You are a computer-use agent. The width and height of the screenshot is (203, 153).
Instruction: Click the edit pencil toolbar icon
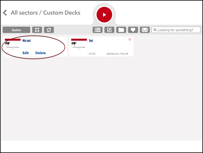coord(109,30)
